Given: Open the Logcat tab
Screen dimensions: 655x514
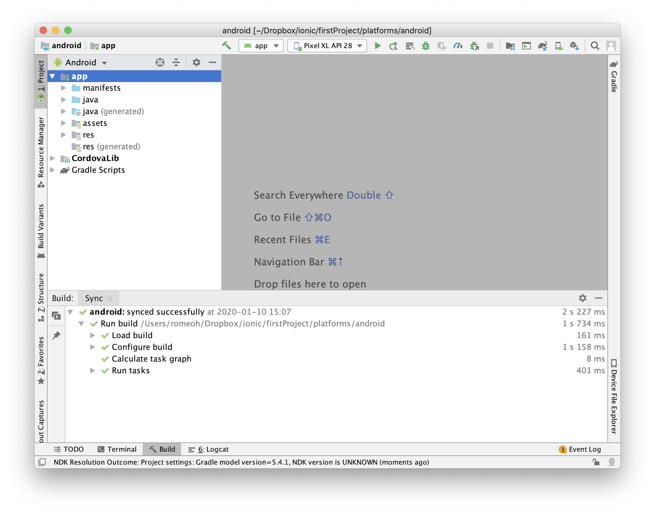Looking at the screenshot, I should click(209, 449).
